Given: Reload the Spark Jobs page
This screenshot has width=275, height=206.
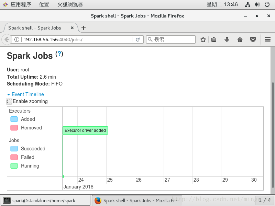Looking at the screenshot, I should [138, 39].
